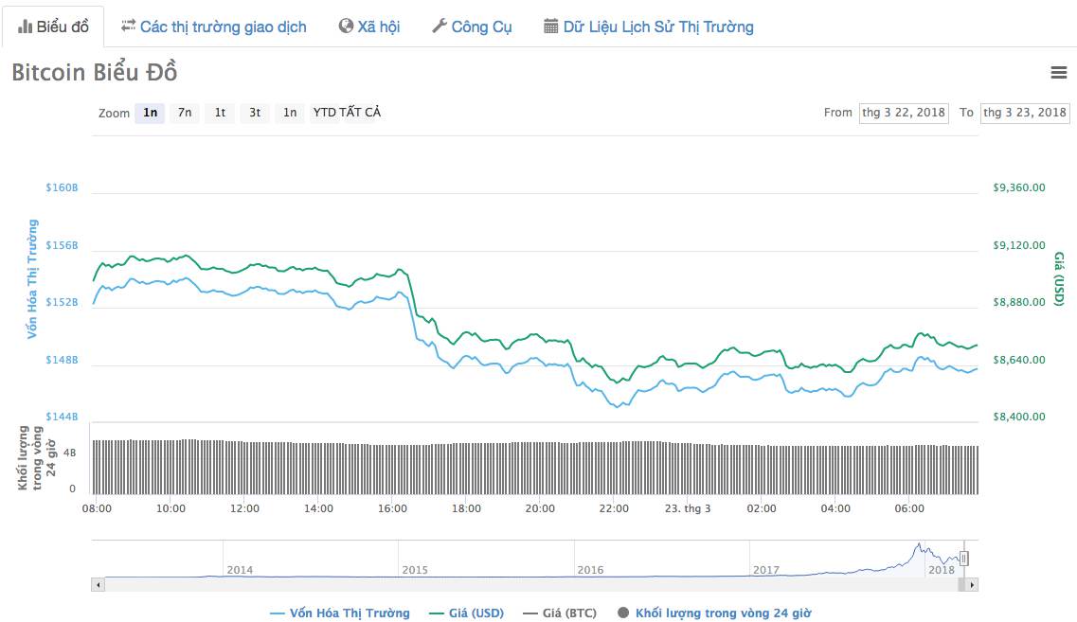
Task: Open the Biểu đồ tab
Action: 53,27
